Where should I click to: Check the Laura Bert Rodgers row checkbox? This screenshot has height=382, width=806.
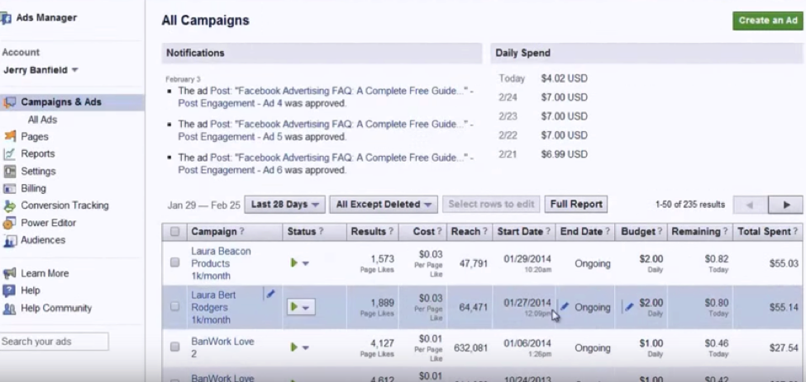[x=174, y=307]
